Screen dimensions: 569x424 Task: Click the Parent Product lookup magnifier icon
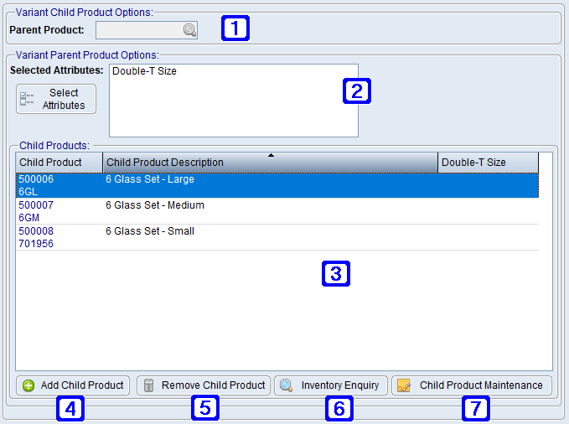coord(189,30)
